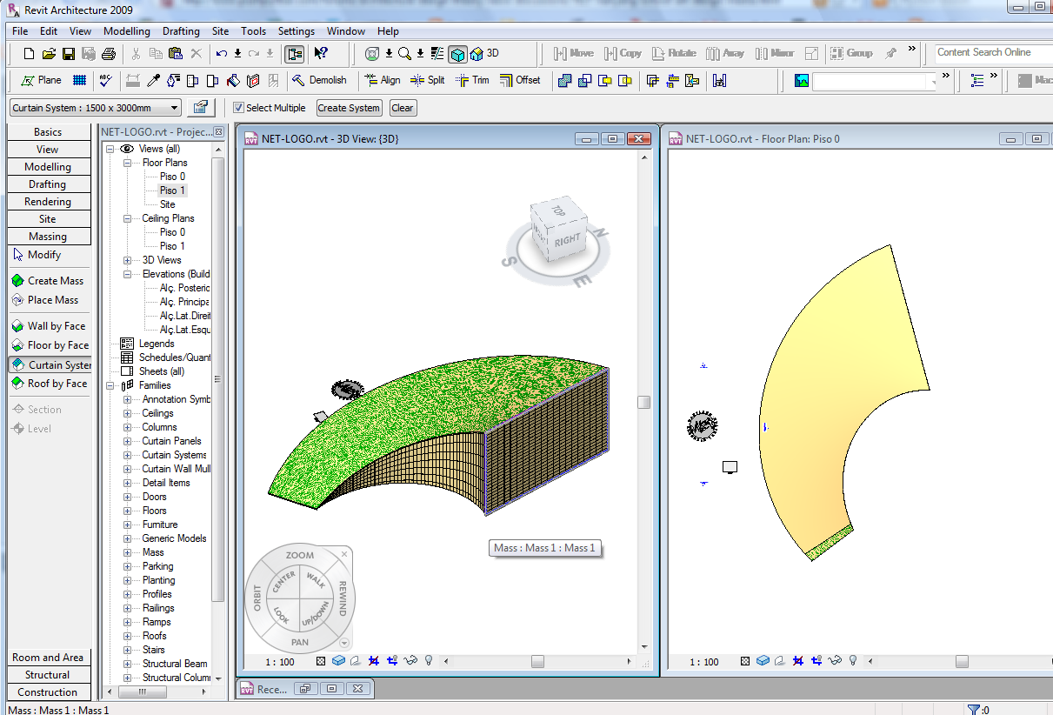1053x715 pixels.
Task: Expand the Doors family node
Action: (127, 497)
